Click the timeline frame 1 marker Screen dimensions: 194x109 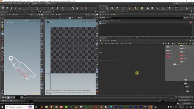pyautogui.click(x=25, y=96)
